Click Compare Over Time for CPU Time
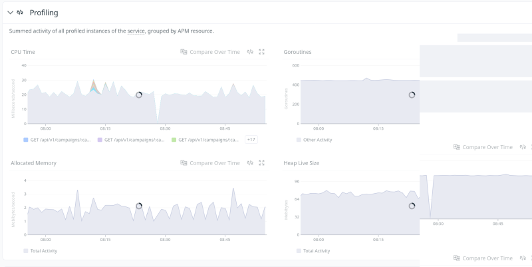The image size is (532, 267). 214,51
